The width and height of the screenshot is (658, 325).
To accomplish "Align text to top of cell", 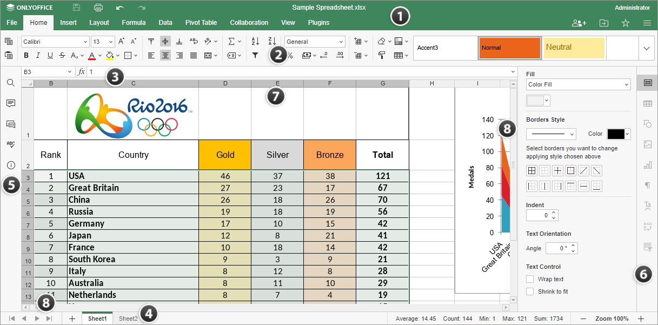I will click(x=151, y=42).
